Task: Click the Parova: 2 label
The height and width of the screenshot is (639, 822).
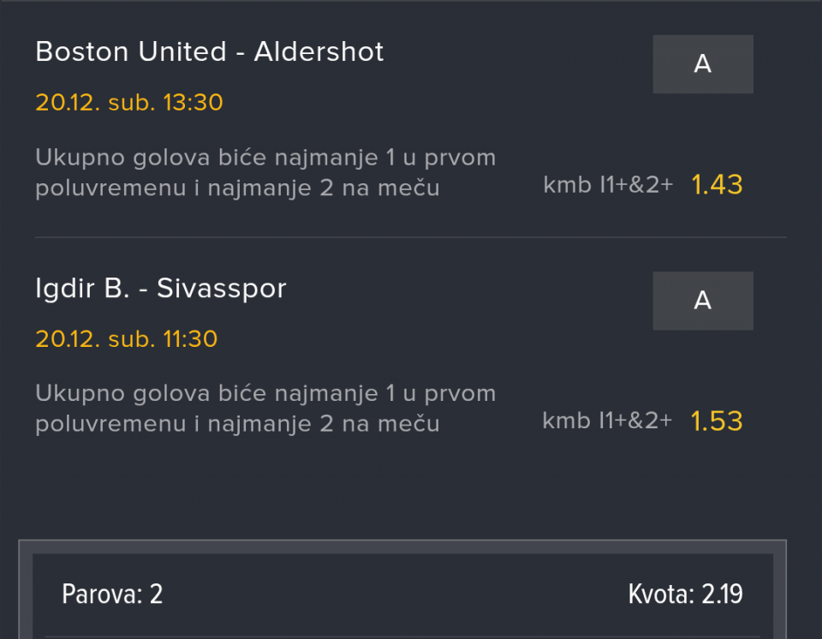Action: (112, 594)
